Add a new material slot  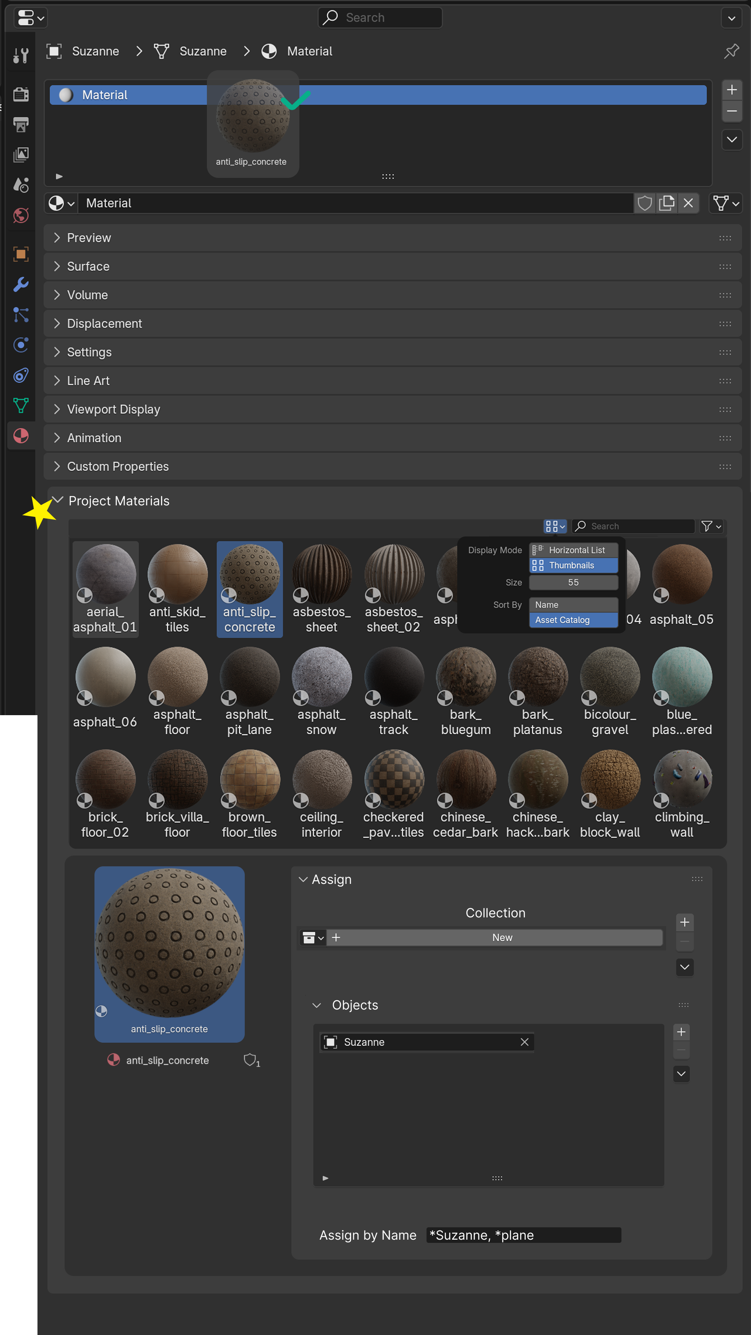tap(731, 90)
